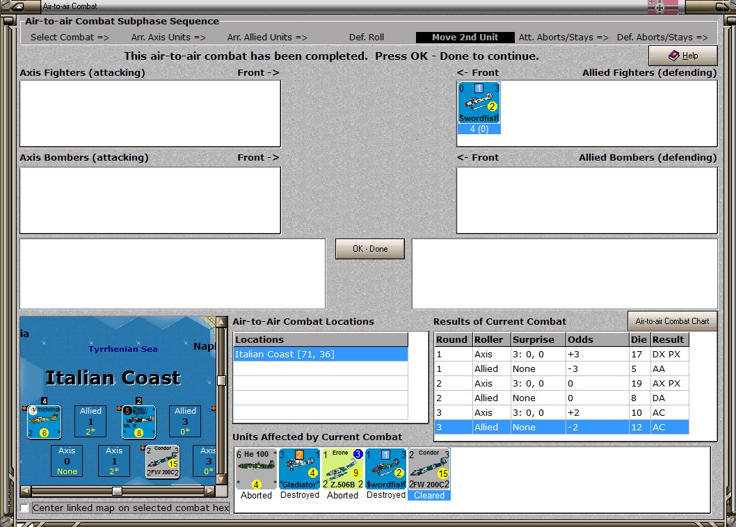The image size is (736, 527).
Task: Select the Arr. Allied Units subphase step
Action: [x=267, y=37]
